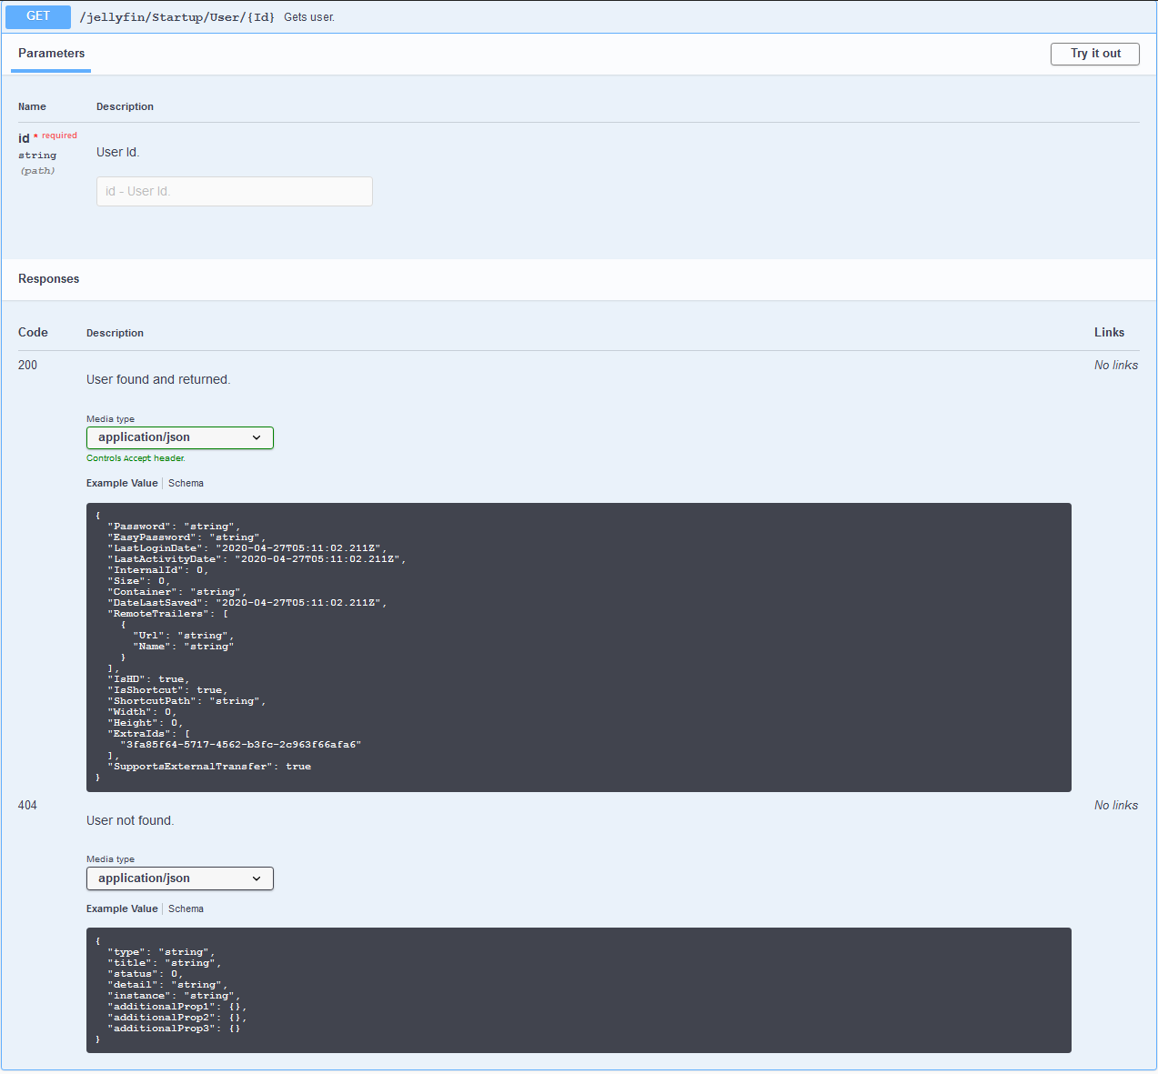Open the 404 response media type dropdown
Image resolution: width=1158 pixels, height=1074 pixels.
pyautogui.click(x=180, y=878)
